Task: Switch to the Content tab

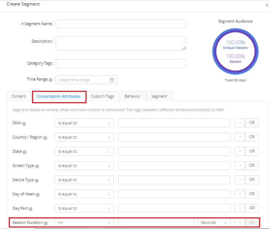Action: click(x=19, y=96)
